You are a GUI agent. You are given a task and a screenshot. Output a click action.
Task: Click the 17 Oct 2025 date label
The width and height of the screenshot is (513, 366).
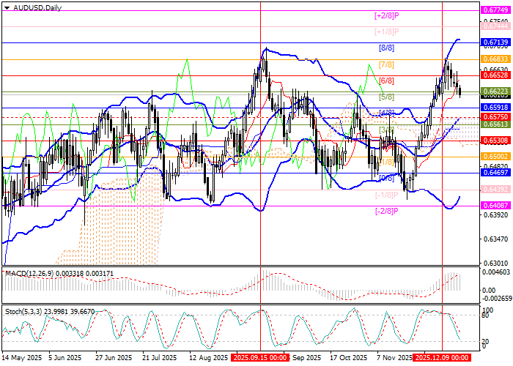click(349, 357)
